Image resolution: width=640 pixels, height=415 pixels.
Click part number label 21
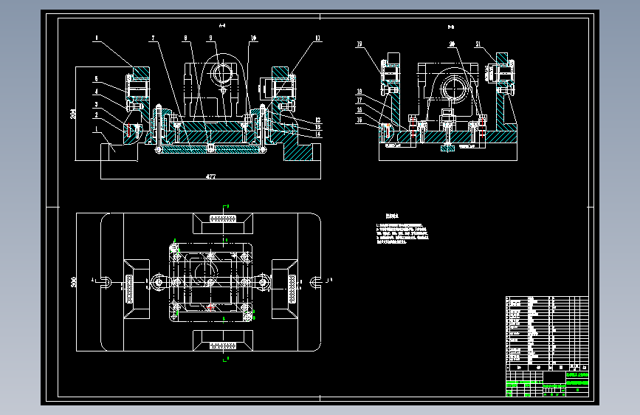478,44
